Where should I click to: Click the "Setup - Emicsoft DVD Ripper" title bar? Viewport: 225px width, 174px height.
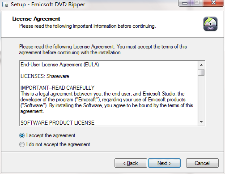click(48, 4)
